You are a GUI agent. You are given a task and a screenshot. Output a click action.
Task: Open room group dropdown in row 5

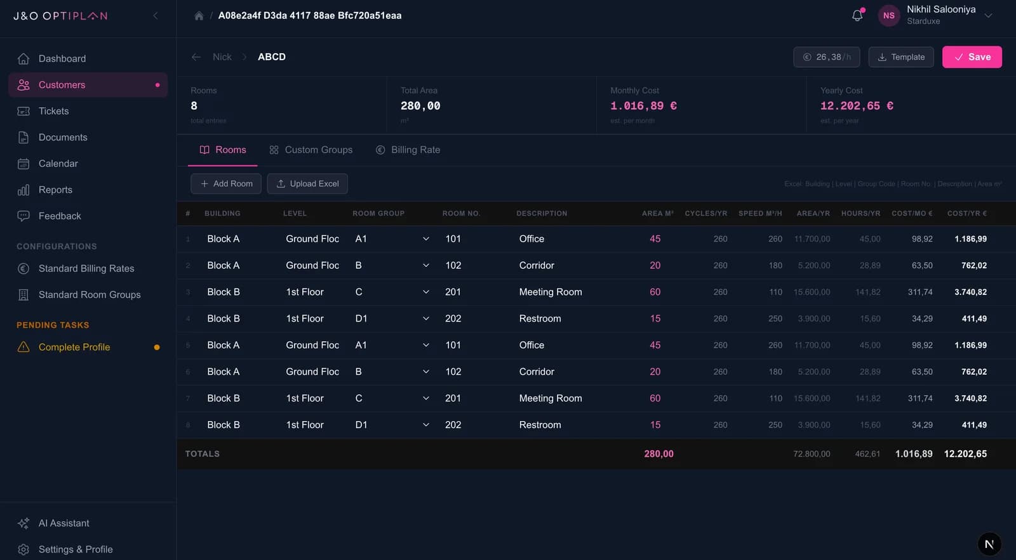[x=392, y=346]
